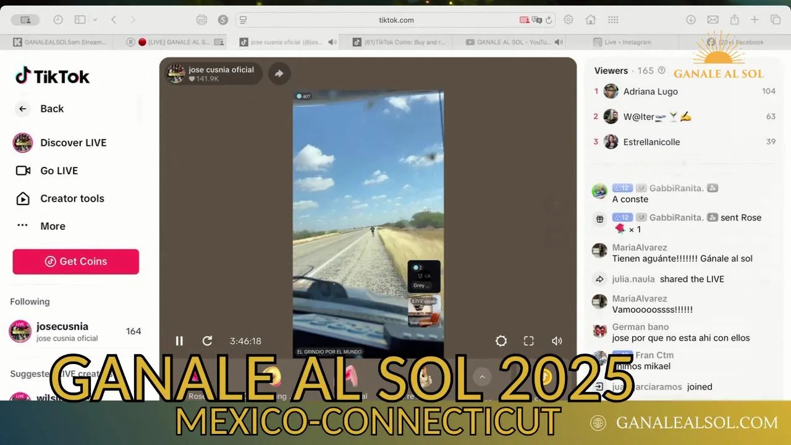This screenshot has width=791, height=445.
Task: Click MariaAlvarez's 'Vamooooossss' comment
Action: click(653, 309)
